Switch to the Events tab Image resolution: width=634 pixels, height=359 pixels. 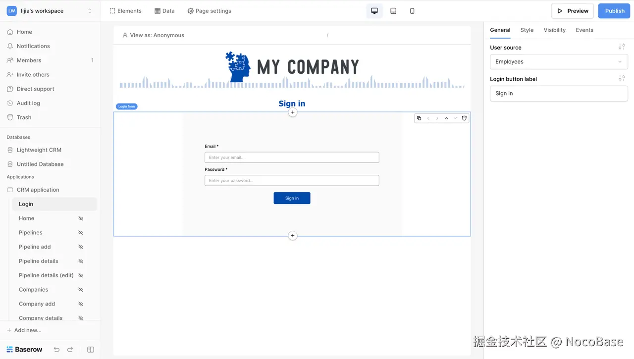tap(584, 30)
